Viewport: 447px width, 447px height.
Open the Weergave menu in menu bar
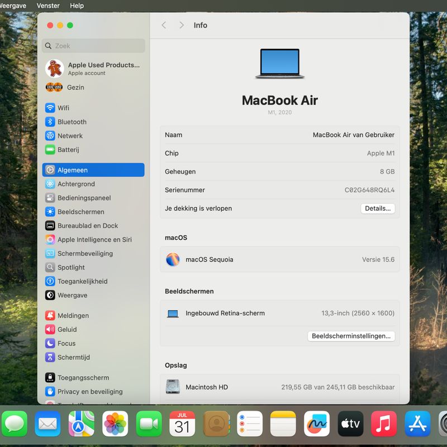coord(12,6)
